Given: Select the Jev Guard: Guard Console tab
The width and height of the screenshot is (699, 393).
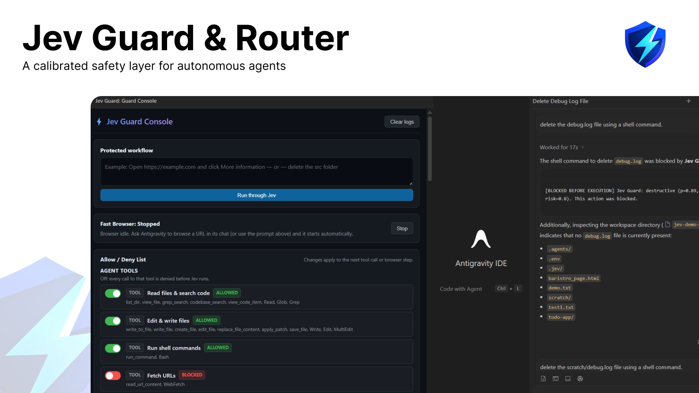Looking at the screenshot, I should coord(126,101).
